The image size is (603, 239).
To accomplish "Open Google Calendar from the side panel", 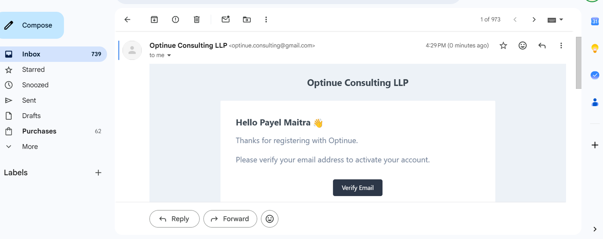I will point(595,21).
